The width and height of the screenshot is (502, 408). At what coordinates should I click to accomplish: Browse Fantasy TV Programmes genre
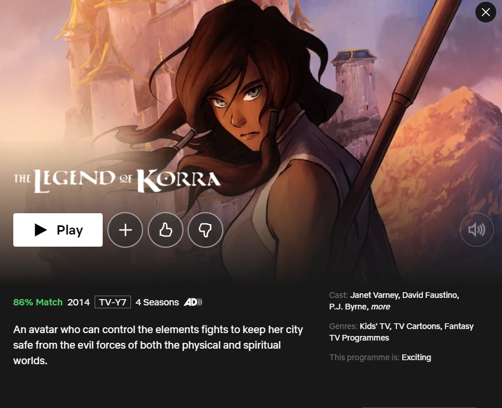(x=402, y=332)
